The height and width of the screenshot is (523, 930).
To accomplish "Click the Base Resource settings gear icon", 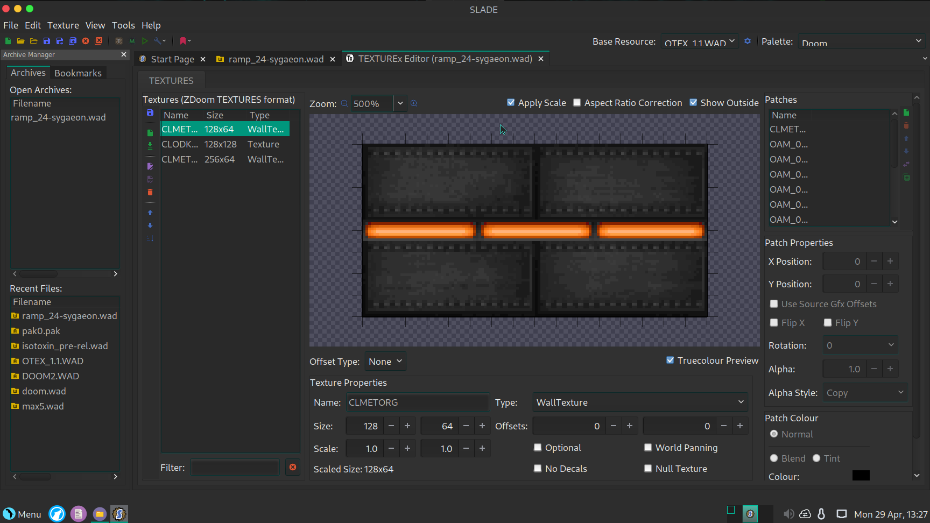I will [748, 41].
